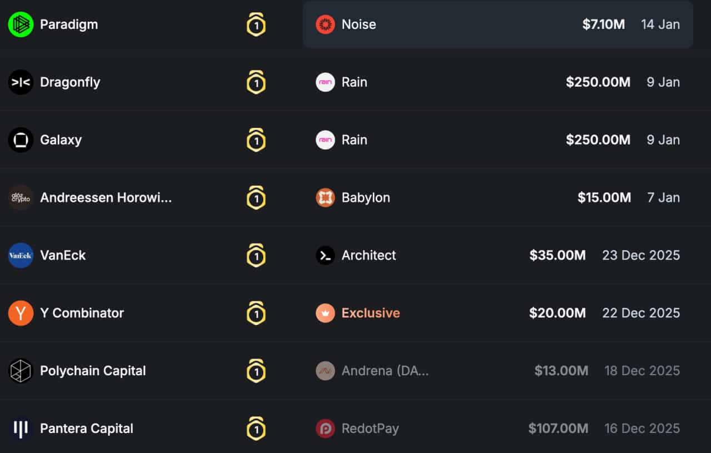This screenshot has width=711, height=453.
Task: Click the Polychain Capital cube logo
Action: [x=21, y=371]
